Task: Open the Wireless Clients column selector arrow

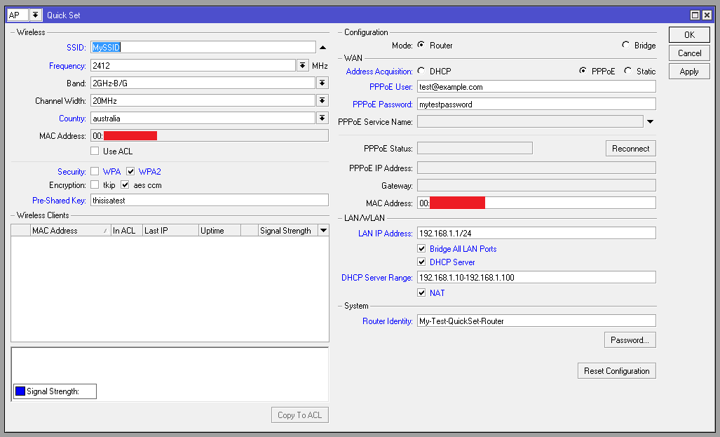Action: [322, 231]
